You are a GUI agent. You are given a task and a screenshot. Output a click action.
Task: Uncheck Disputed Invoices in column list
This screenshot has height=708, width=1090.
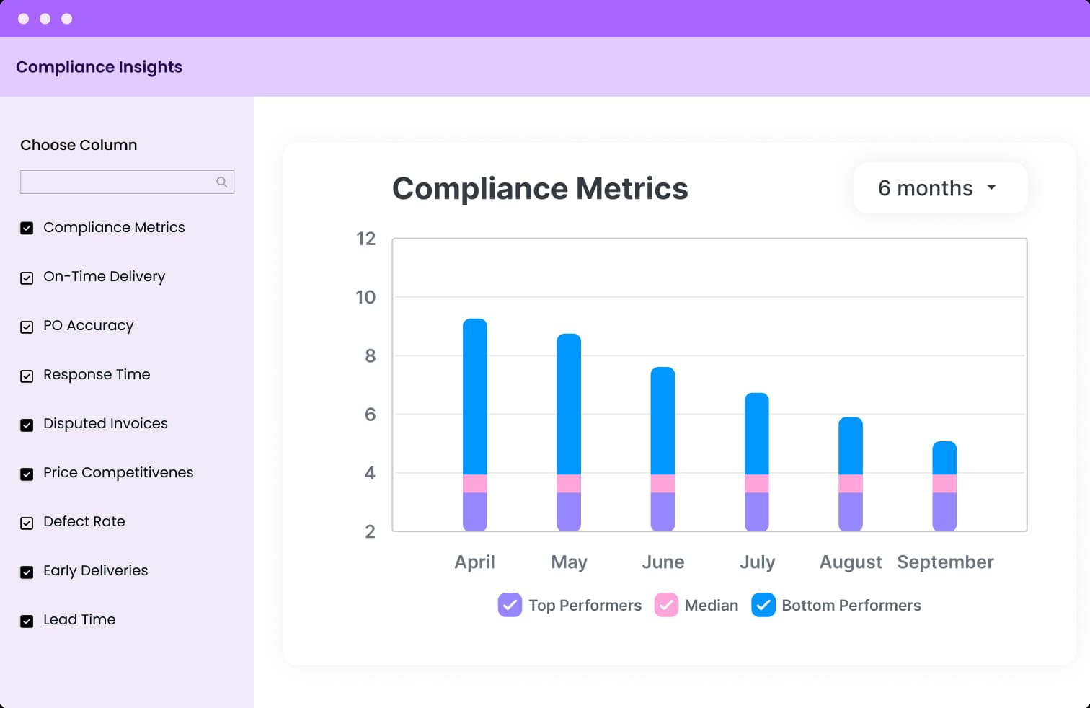[27, 425]
